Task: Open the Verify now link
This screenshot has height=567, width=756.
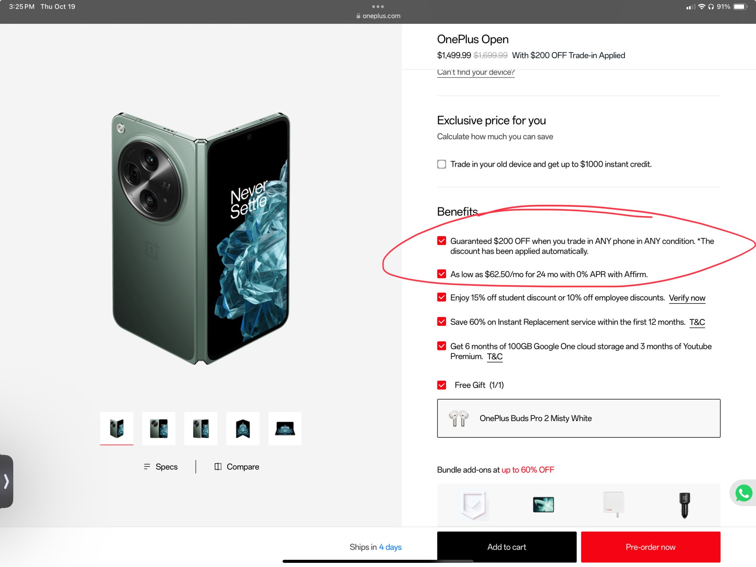Action: [x=687, y=298]
